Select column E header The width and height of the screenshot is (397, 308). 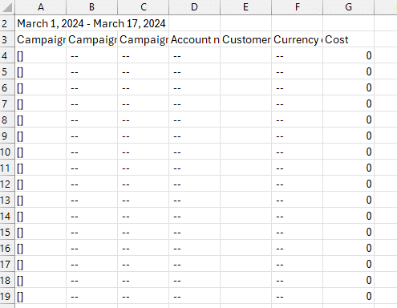click(x=245, y=7)
